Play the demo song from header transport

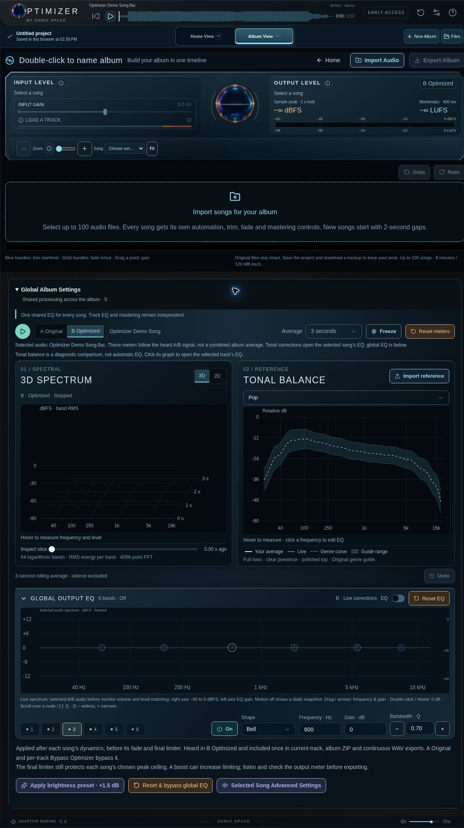point(110,16)
